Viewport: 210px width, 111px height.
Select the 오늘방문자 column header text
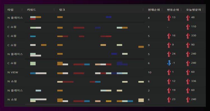193,10
